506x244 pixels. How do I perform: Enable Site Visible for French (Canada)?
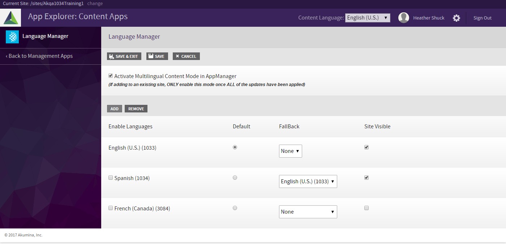click(x=366, y=208)
